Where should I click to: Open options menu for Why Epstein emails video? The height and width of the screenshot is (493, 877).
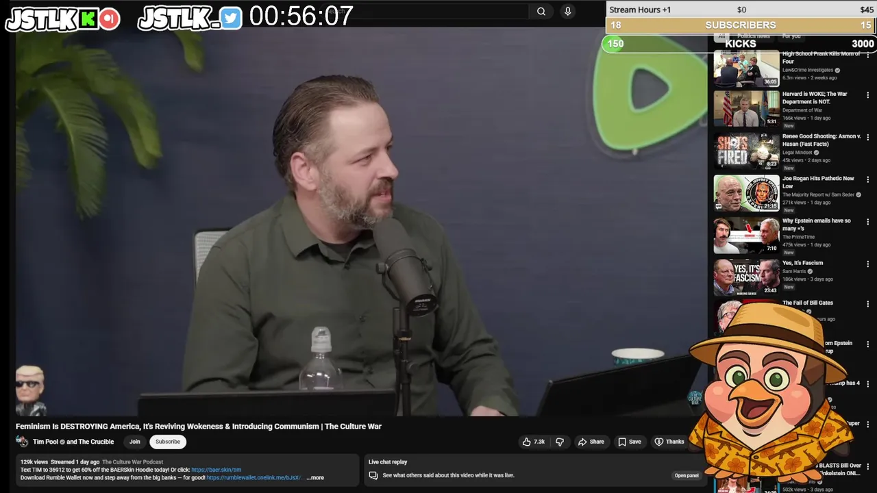click(868, 223)
